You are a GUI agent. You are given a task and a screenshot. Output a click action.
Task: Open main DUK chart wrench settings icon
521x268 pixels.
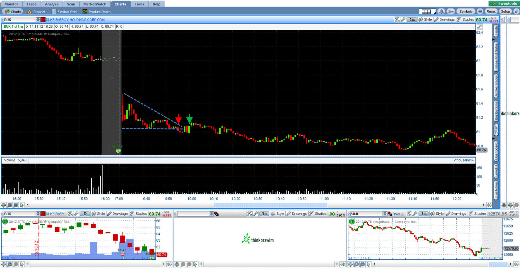tap(403, 20)
